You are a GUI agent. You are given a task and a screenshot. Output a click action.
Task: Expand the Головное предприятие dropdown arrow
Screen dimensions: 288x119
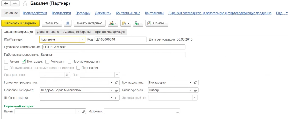(x=111, y=82)
